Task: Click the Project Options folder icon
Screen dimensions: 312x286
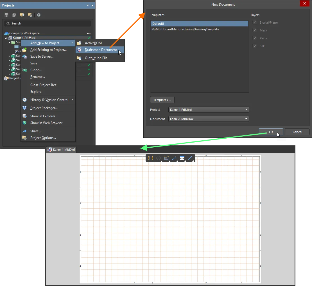Action: coord(24,138)
